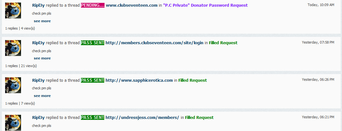This screenshot has width=342, height=131.
Task: Click Ripl3y username in the sapphicerotica entry
Action: pos(38,80)
